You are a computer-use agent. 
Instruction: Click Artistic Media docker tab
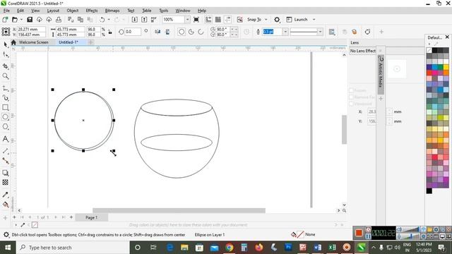point(381,74)
